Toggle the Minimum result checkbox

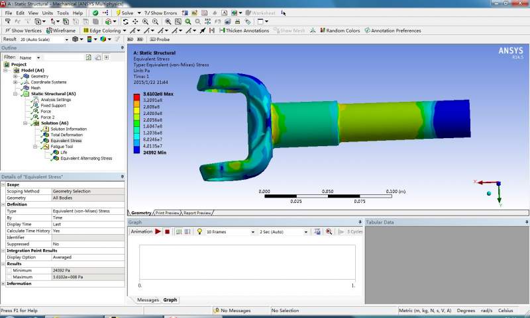click(x=9, y=270)
